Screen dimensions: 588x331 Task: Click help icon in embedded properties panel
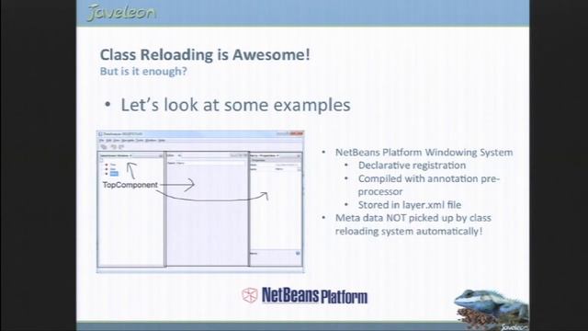[x=298, y=254]
